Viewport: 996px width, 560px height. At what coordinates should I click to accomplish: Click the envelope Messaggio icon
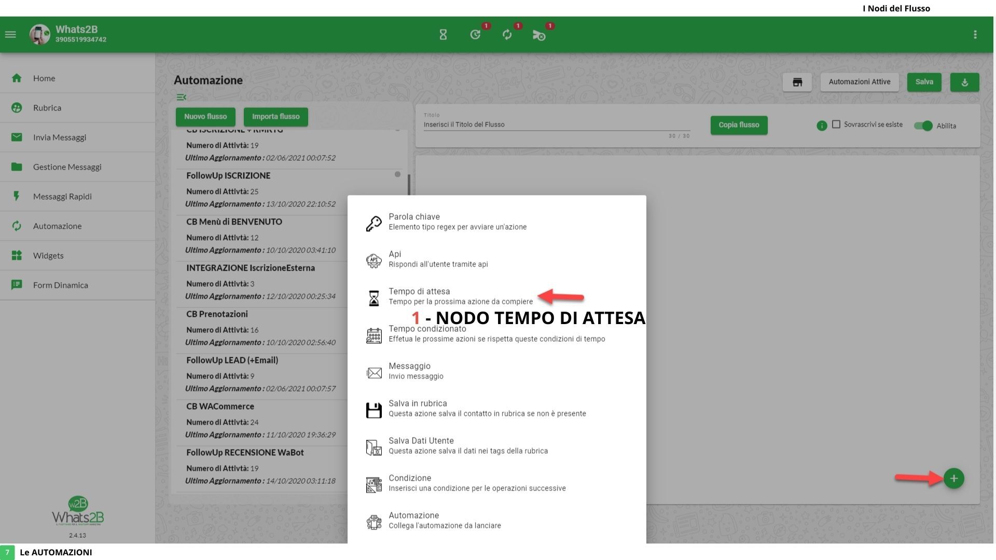point(374,372)
